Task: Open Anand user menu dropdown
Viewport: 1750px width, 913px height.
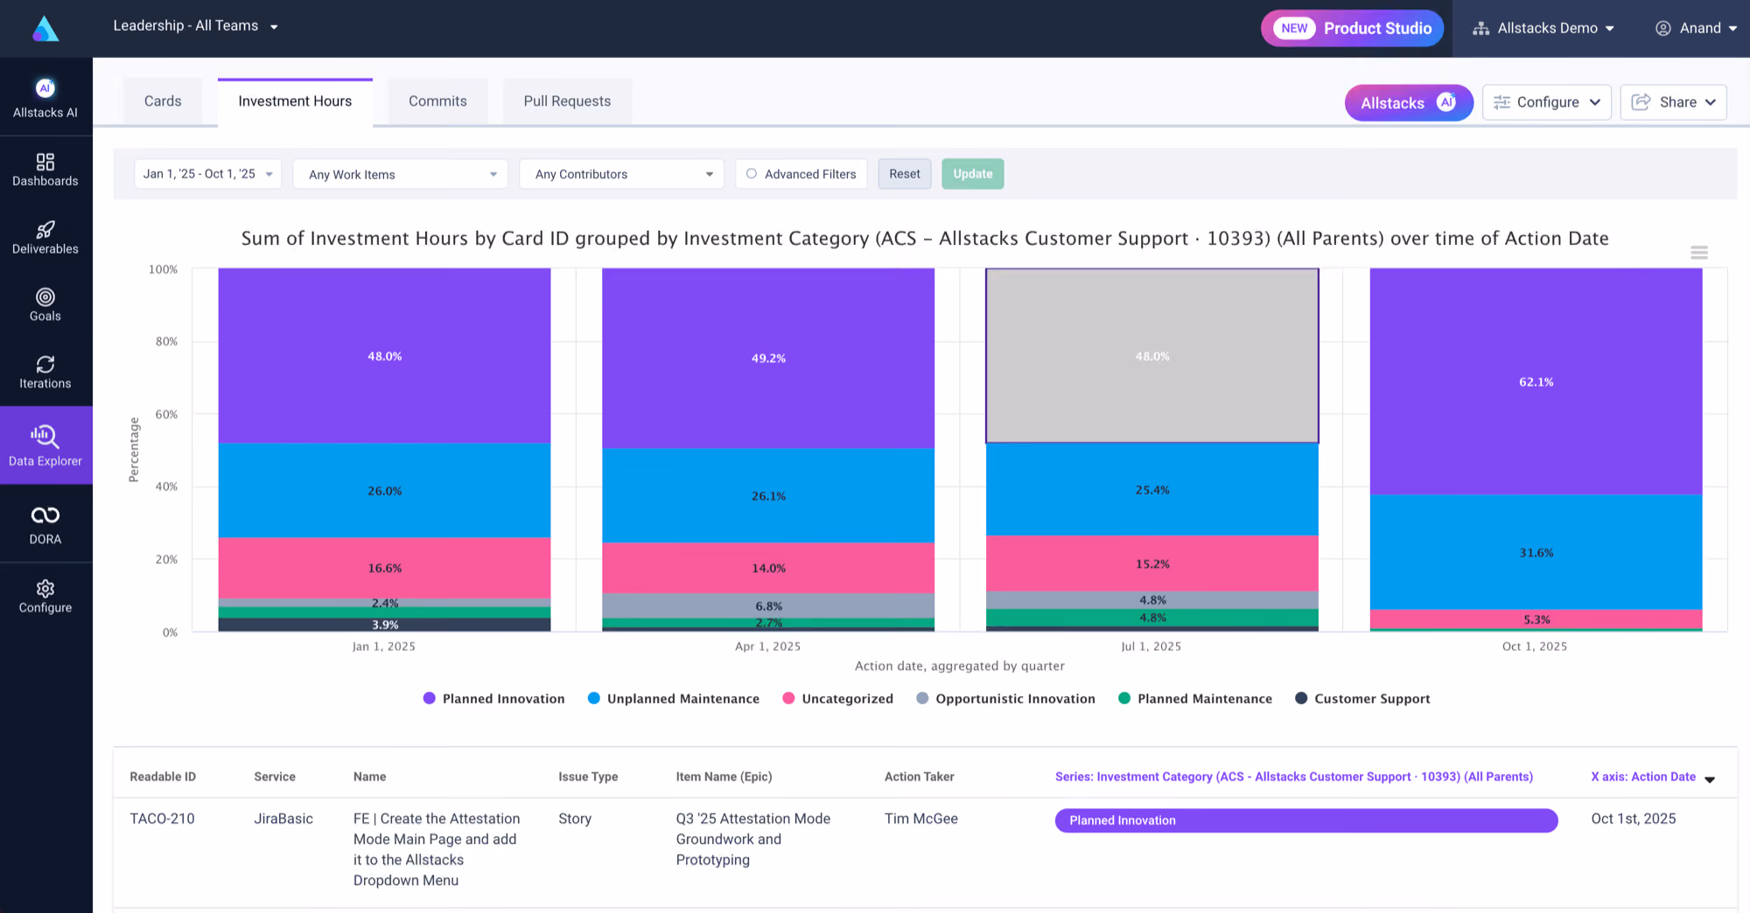Action: tap(1696, 28)
